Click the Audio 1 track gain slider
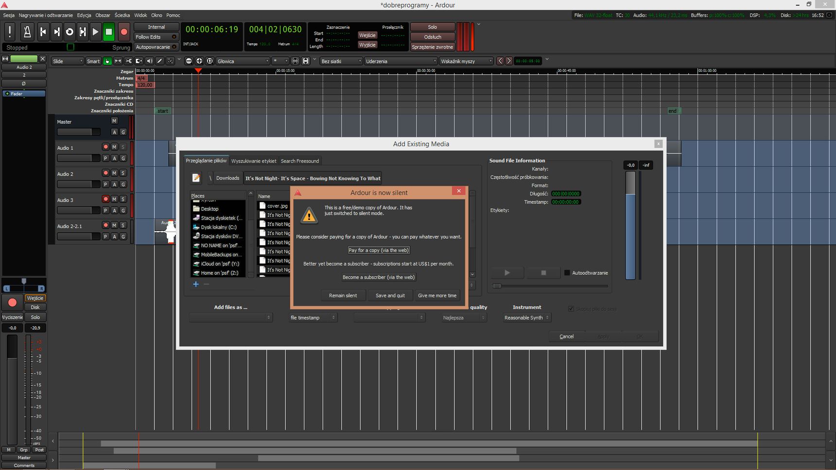 point(78,158)
